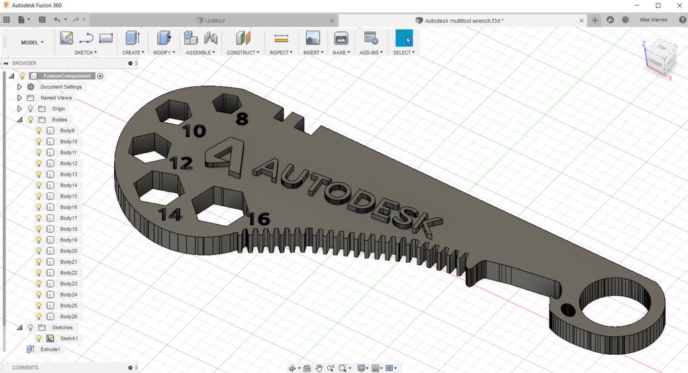Open the File menu icon
Viewport: 688px width, 373px height.
click(x=21, y=19)
